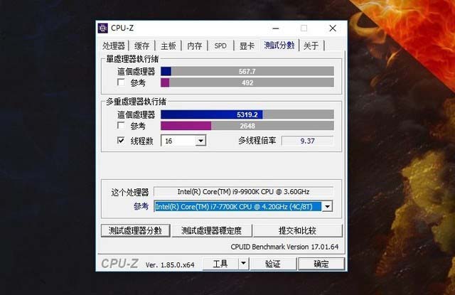Expand the thread count dropdown showing 16
Screen dimensions: 455x295
[200, 141]
